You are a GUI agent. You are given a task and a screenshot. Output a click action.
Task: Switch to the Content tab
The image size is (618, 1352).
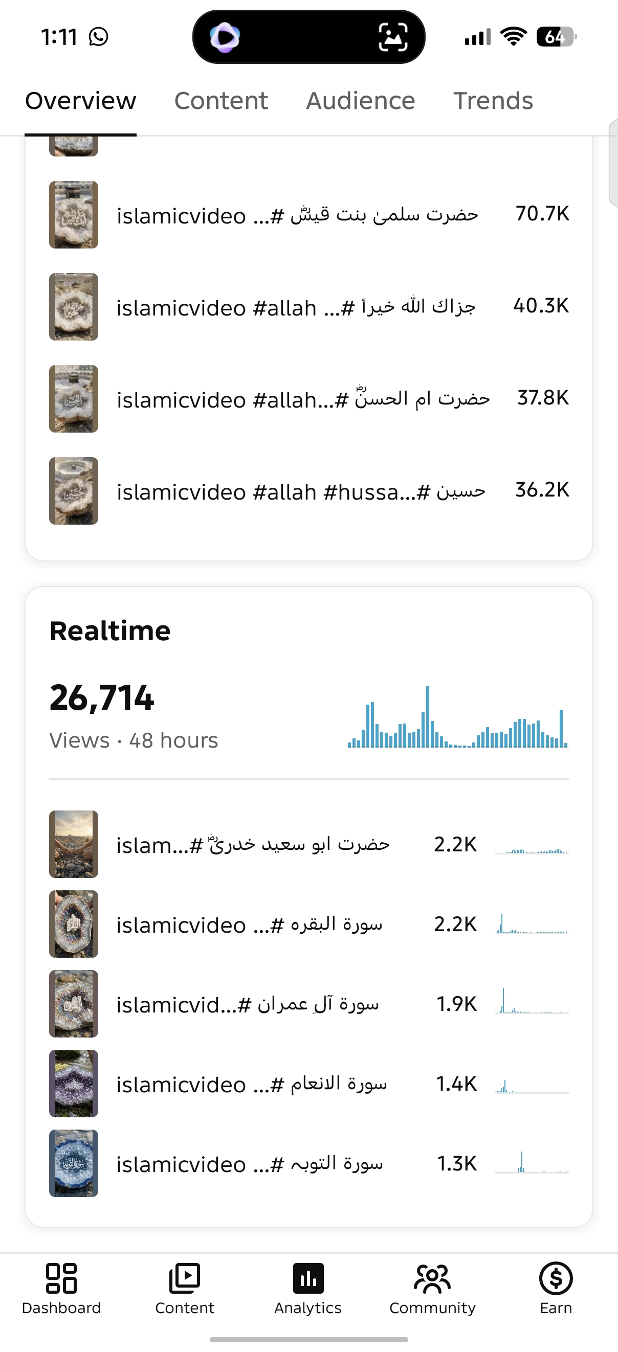click(221, 101)
